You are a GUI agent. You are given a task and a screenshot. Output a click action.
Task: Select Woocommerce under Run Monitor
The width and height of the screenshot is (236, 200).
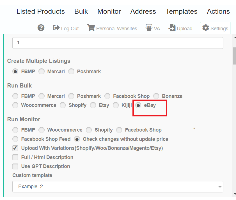point(41,130)
